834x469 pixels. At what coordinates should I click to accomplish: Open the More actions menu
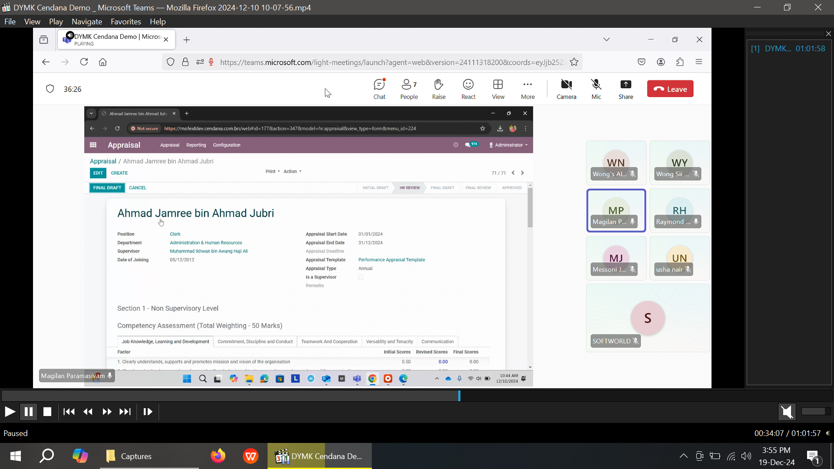528,89
